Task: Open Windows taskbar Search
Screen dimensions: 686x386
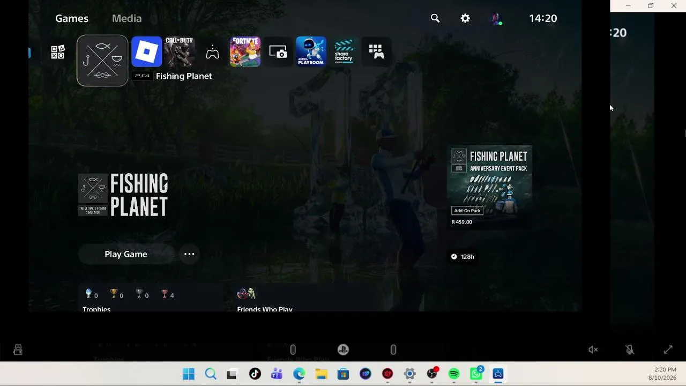Action: (x=211, y=374)
